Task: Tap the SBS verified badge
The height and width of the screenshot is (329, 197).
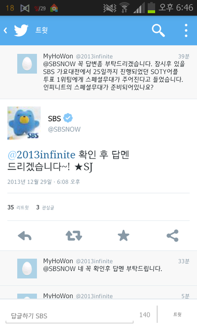Action: point(68,118)
